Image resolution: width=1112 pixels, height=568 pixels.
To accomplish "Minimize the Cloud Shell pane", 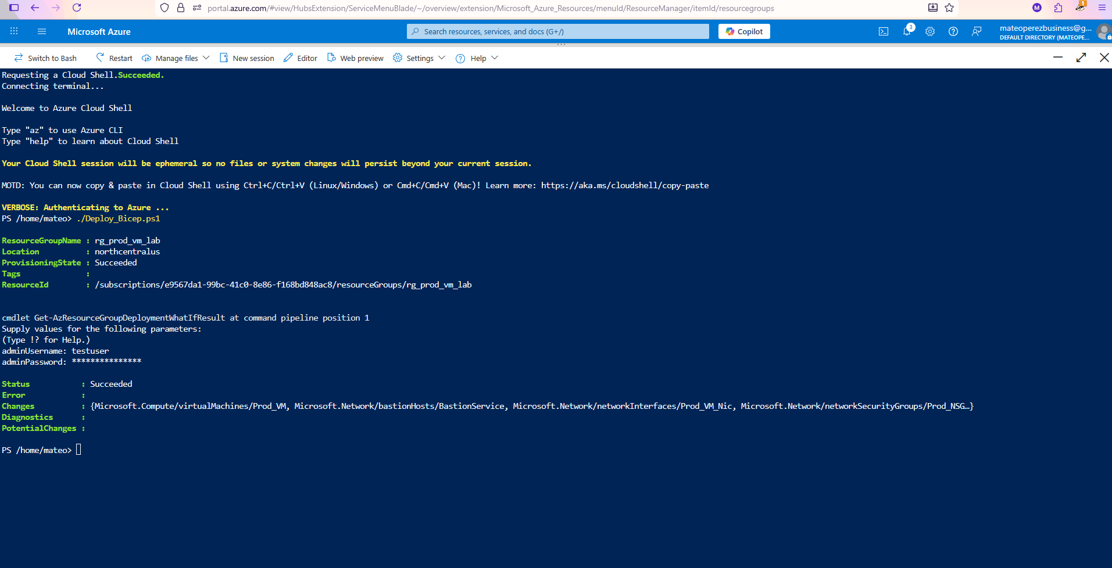I will 1058,57.
